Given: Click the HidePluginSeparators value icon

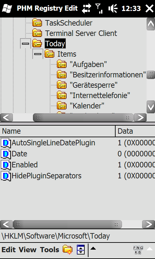Looking at the screenshot, I should tap(6, 176).
